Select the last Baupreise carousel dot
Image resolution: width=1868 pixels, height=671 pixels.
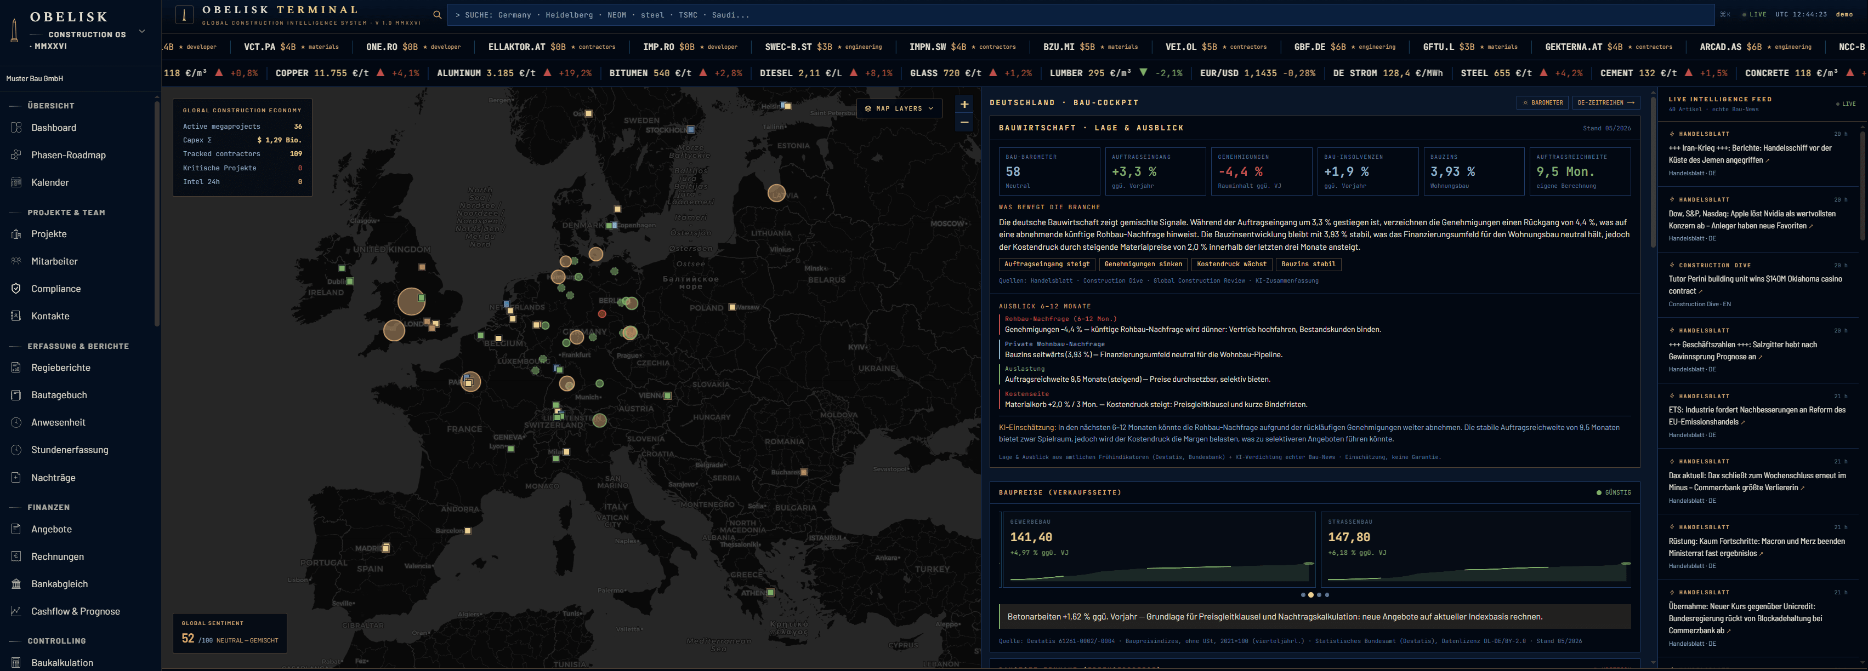[1327, 595]
